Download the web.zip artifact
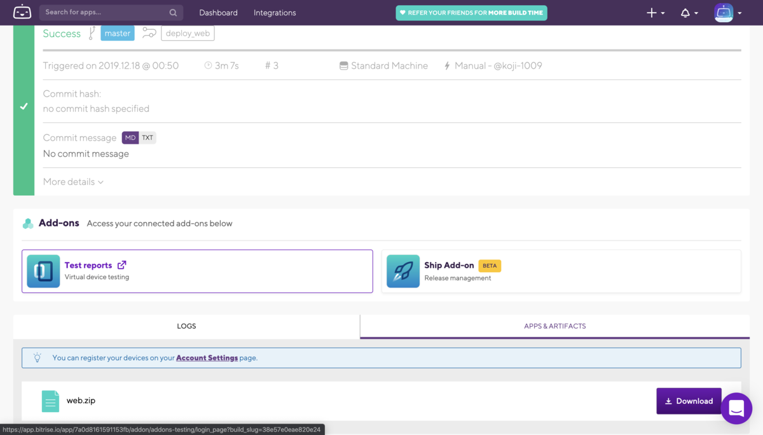The image size is (763, 435). pyautogui.click(x=689, y=401)
